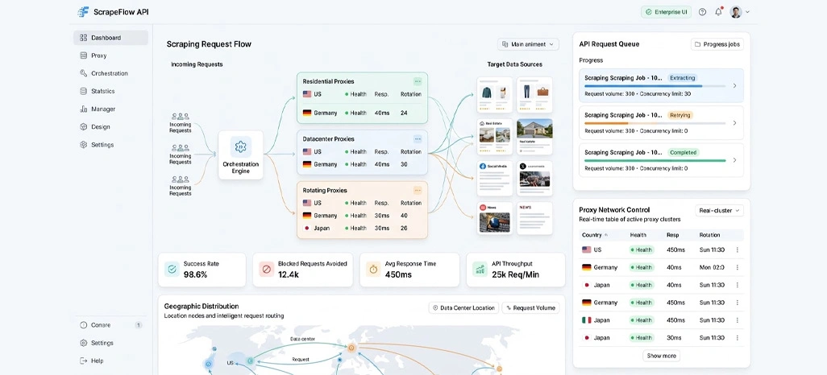Open bottom Settings next to Help
827x375 pixels.
tap(110, 343)
